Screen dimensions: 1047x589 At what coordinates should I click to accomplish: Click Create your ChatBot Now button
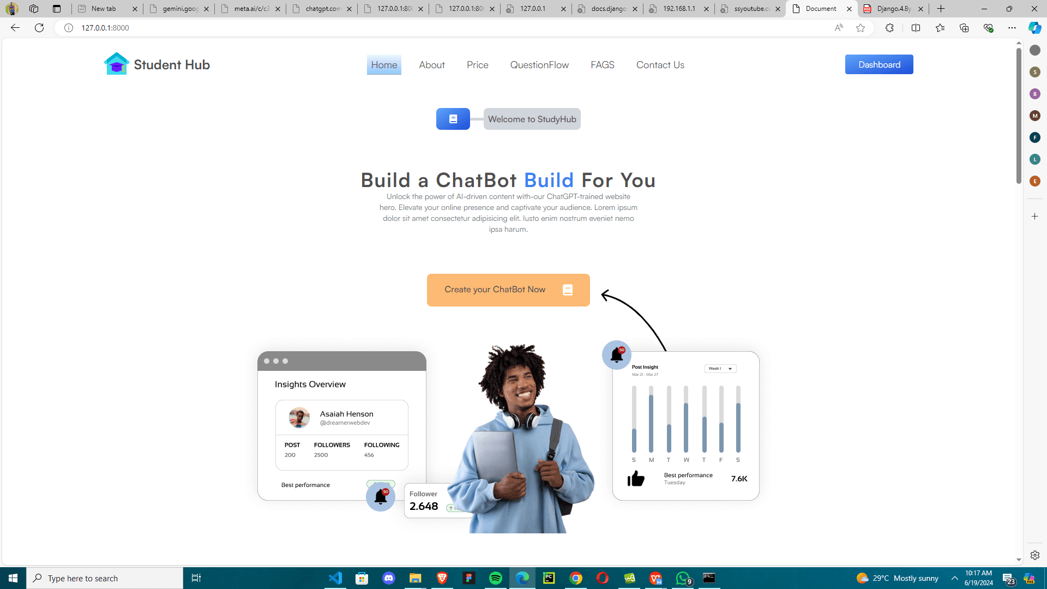point(508,290)
